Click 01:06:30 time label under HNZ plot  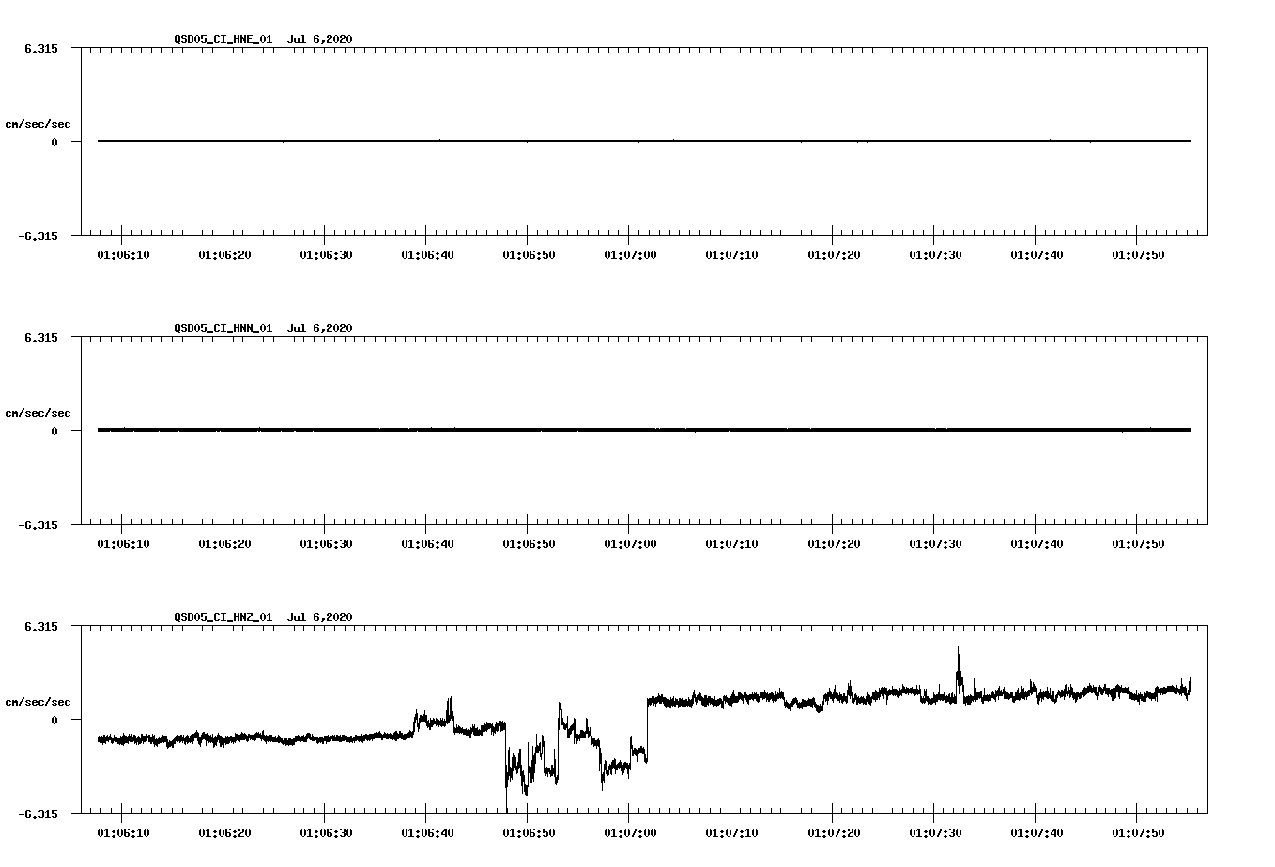pyautogui.click(x=325, y=832)
